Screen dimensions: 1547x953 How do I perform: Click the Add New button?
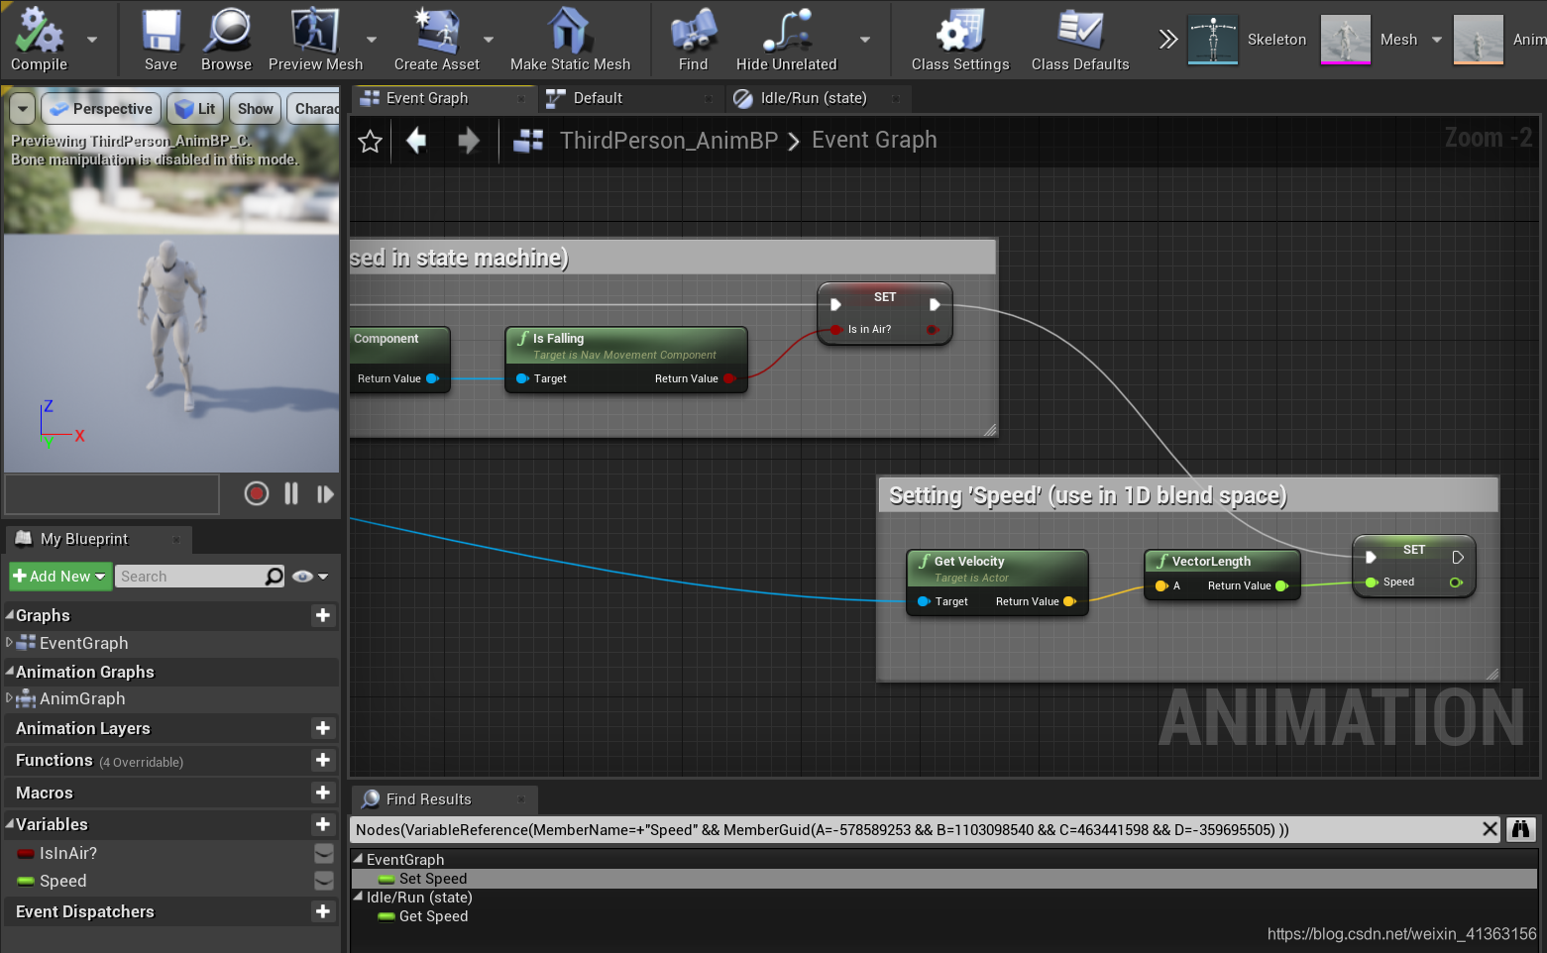[58, 577]
